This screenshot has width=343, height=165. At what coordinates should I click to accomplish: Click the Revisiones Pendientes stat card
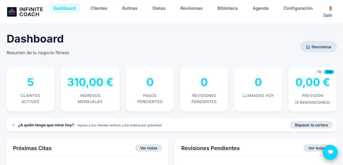[x=204, y=89]
